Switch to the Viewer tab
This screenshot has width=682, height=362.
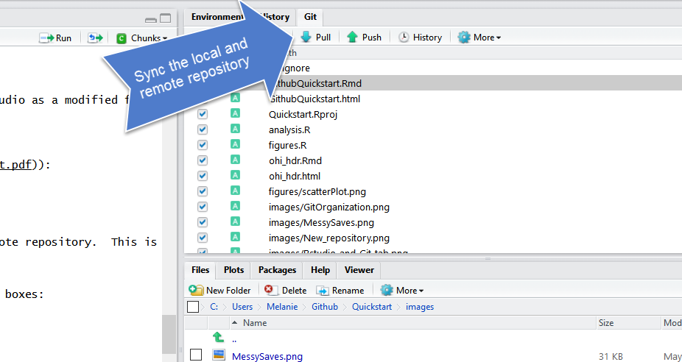pyautogui.click(x=359, y=270)
